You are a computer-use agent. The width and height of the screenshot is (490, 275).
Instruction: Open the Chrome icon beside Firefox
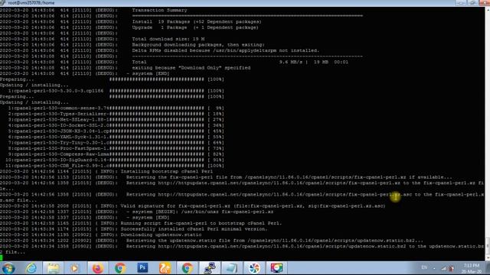120,268
